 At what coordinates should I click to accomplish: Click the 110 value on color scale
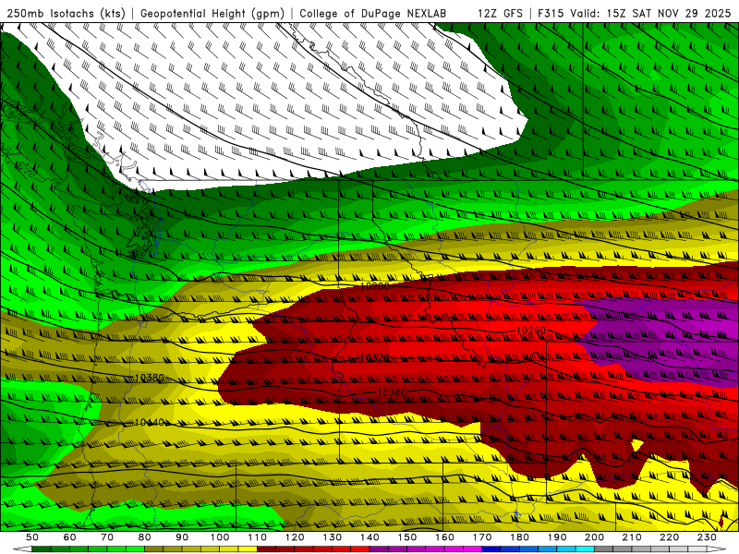pyautogui.click(x=258, y=537)
